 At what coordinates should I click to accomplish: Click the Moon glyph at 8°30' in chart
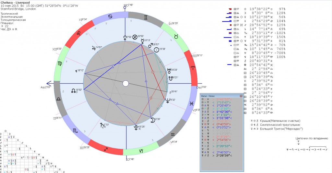pyautogui.click(x=152, y=120)
